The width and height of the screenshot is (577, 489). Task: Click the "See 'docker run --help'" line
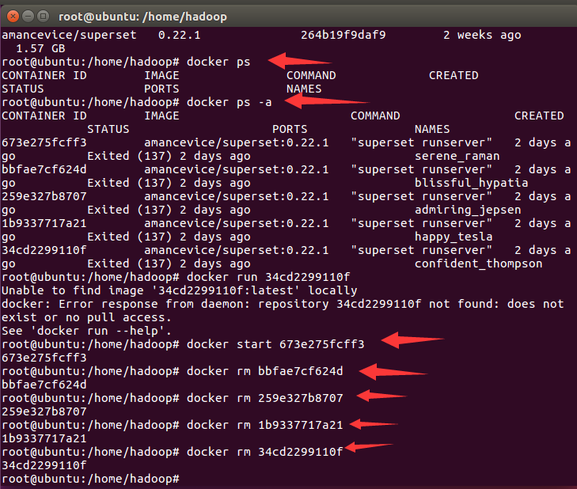[87, 331]
